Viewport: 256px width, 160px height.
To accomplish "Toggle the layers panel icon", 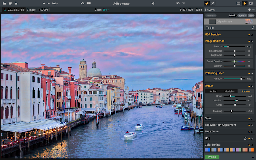I will (x=244, y=4).
